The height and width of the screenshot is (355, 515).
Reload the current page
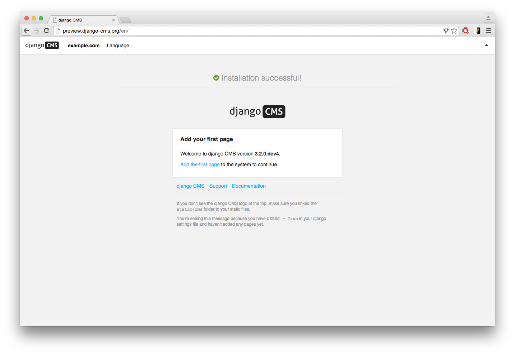pos(46,31)
